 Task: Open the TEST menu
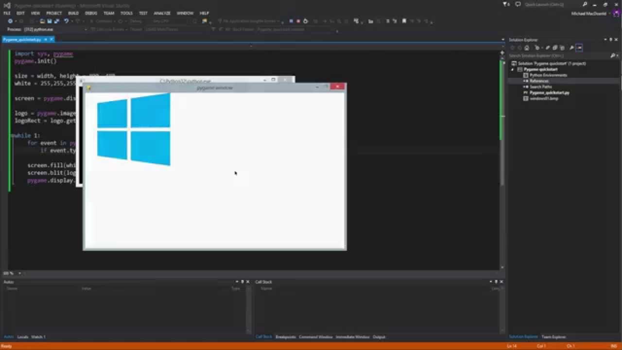pyautogui.click(x=143, y=13)
